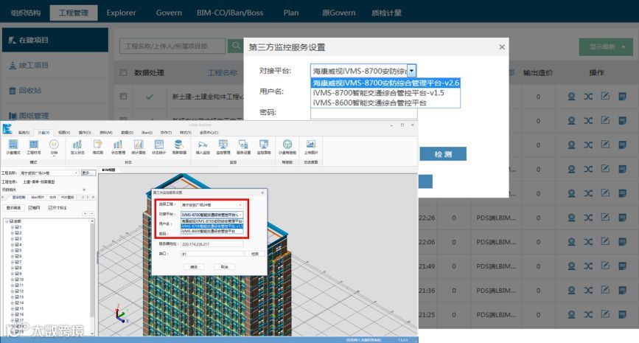Image resolution: width=639 pixels, height=343 pixels.
Task: Click the blue 检测 button
Action: coord(443,154)
